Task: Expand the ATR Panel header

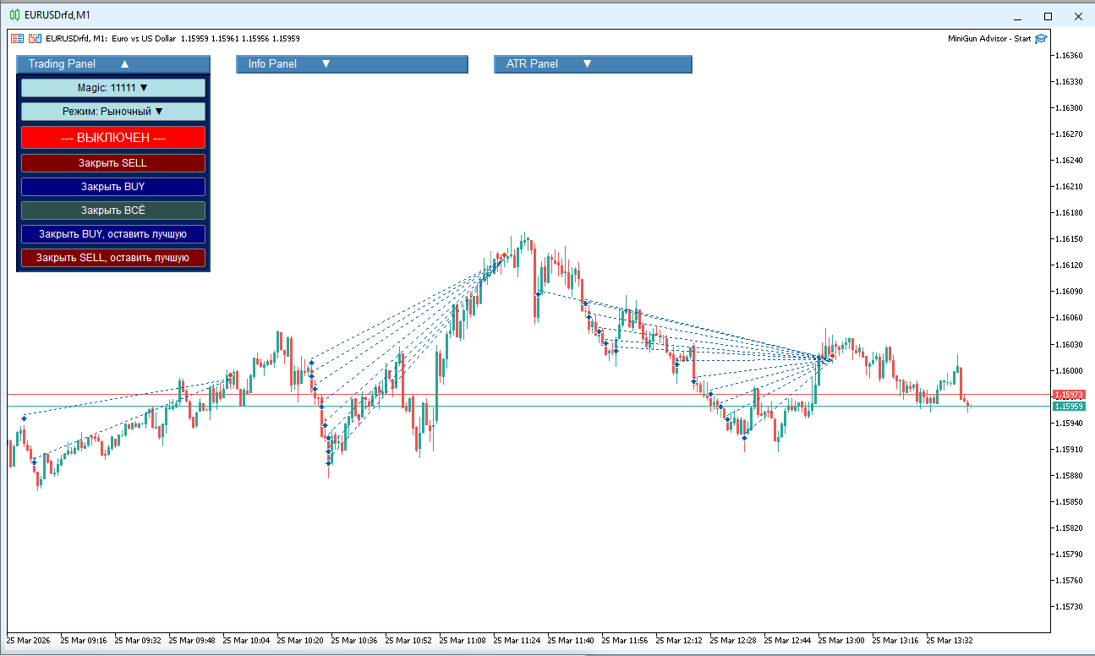Action: click(593, 63)
